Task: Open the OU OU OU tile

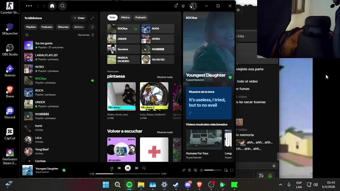Action: 158,59
